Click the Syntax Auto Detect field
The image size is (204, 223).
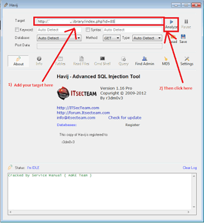pos(133,30)
